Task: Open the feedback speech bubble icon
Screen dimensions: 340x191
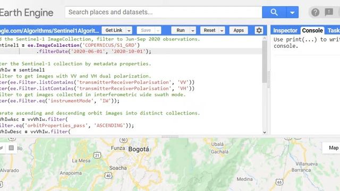Action: 329,12
